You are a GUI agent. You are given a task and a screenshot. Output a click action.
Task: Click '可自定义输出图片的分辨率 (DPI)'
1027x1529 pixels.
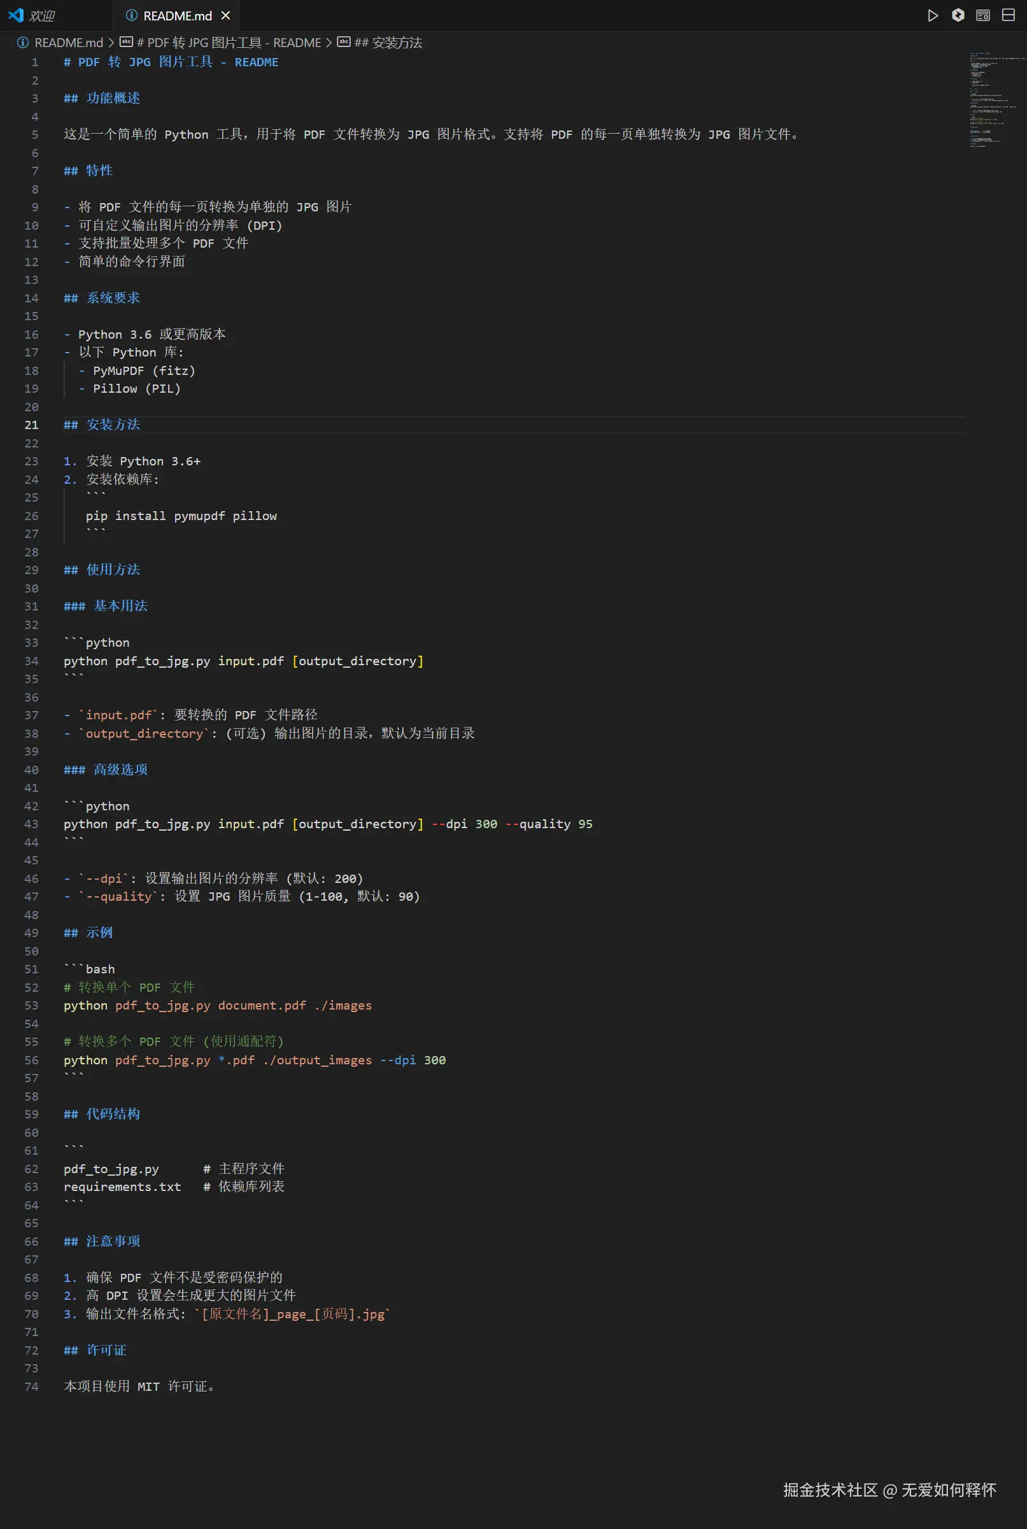pos(180,225)
